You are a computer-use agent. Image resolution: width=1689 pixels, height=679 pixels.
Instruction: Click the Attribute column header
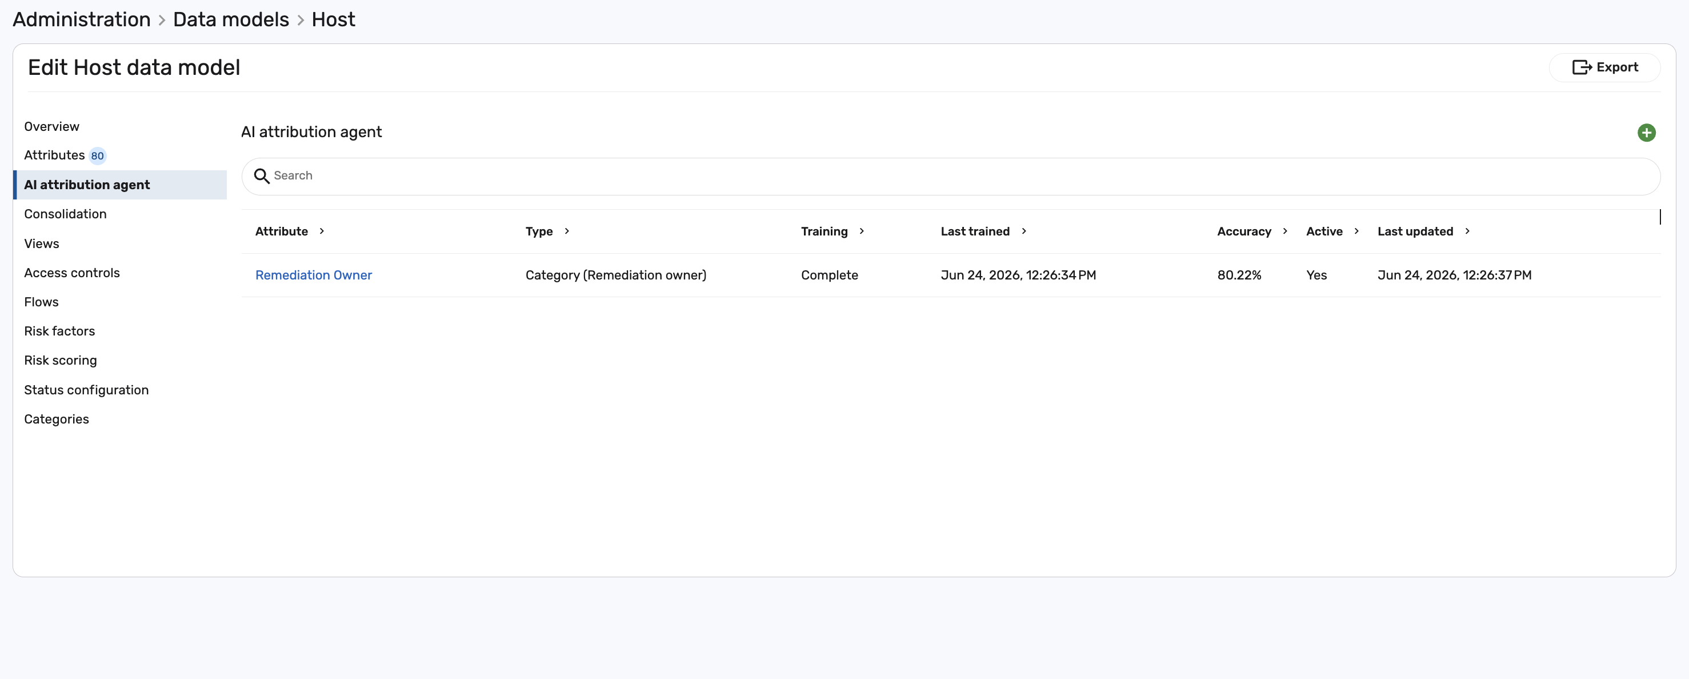tap(281, 231)
